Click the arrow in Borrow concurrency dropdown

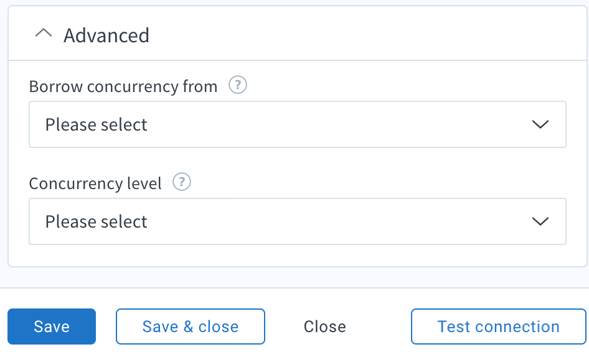tap(540, 124)
